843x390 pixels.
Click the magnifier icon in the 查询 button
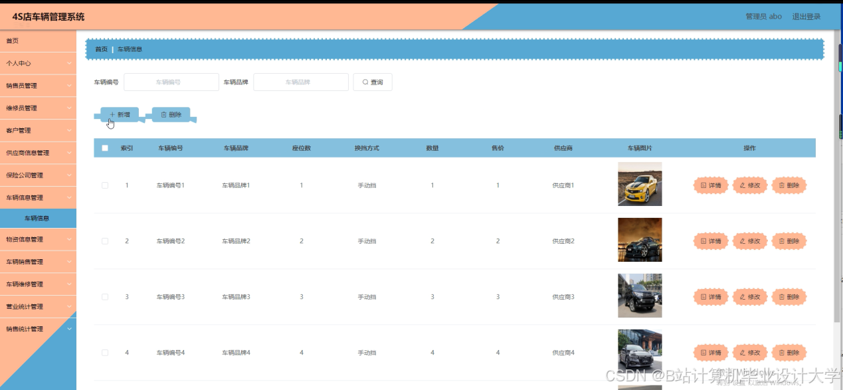(x=365, y=82)
